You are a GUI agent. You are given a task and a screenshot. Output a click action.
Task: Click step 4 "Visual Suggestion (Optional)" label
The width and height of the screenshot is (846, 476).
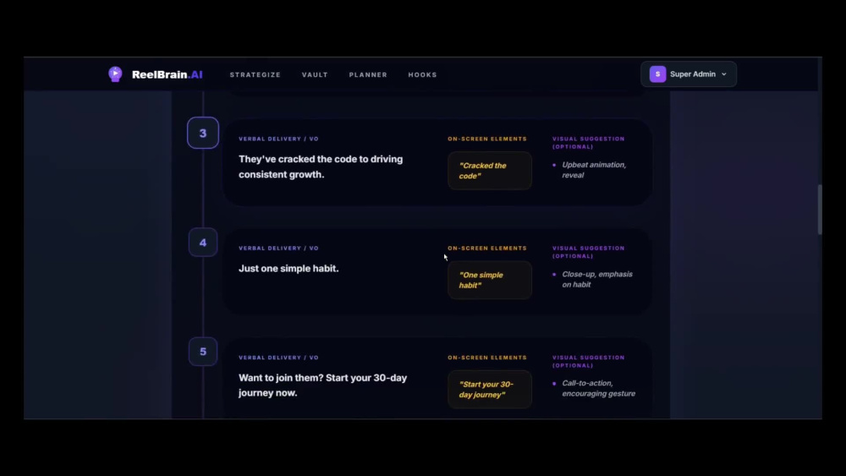click(588, 252)
